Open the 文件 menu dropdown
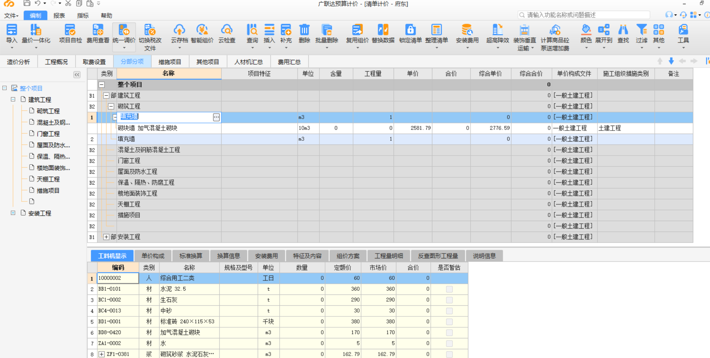The height and width of the screenshot is (358, 710). [11, 16]
